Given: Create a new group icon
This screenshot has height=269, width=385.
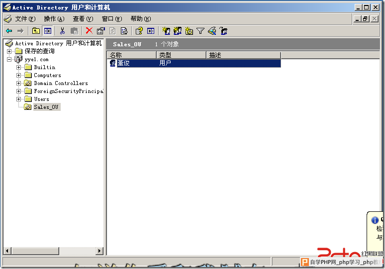Looking at the screenshot, I should pyautogui.click(x=178, y=31).
